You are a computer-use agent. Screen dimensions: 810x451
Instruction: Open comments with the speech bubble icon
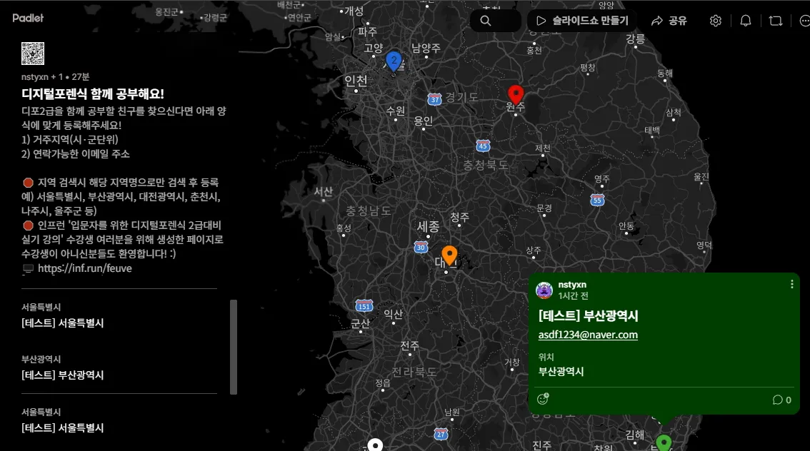[777, 400]
